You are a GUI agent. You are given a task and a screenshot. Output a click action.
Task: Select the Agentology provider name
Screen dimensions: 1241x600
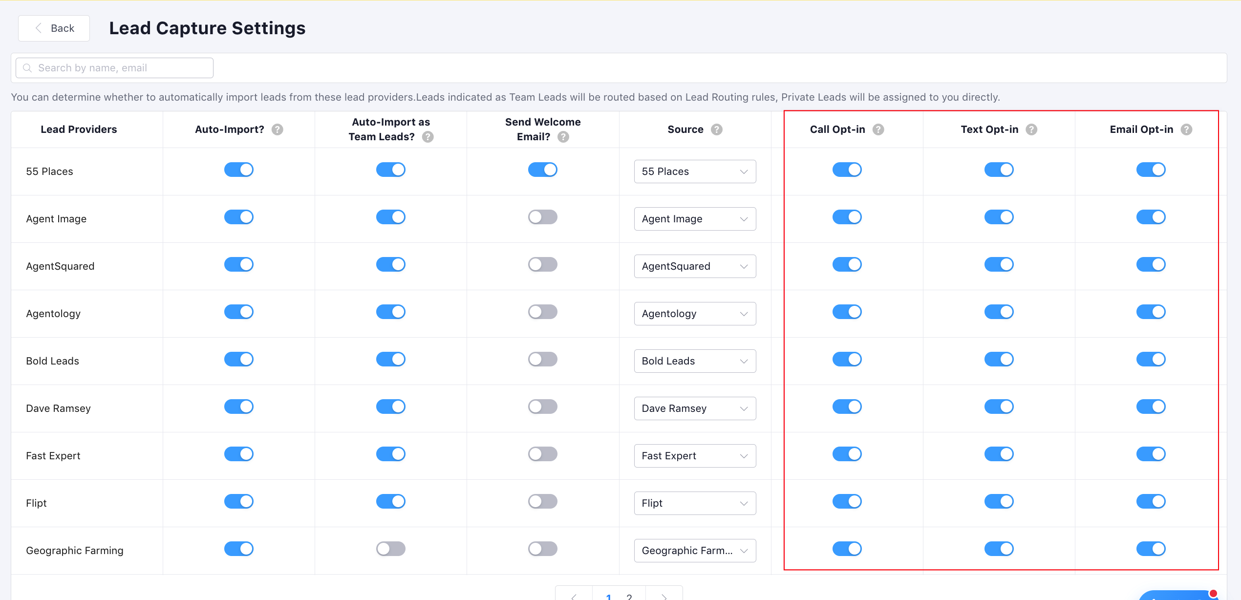[53, 314]
